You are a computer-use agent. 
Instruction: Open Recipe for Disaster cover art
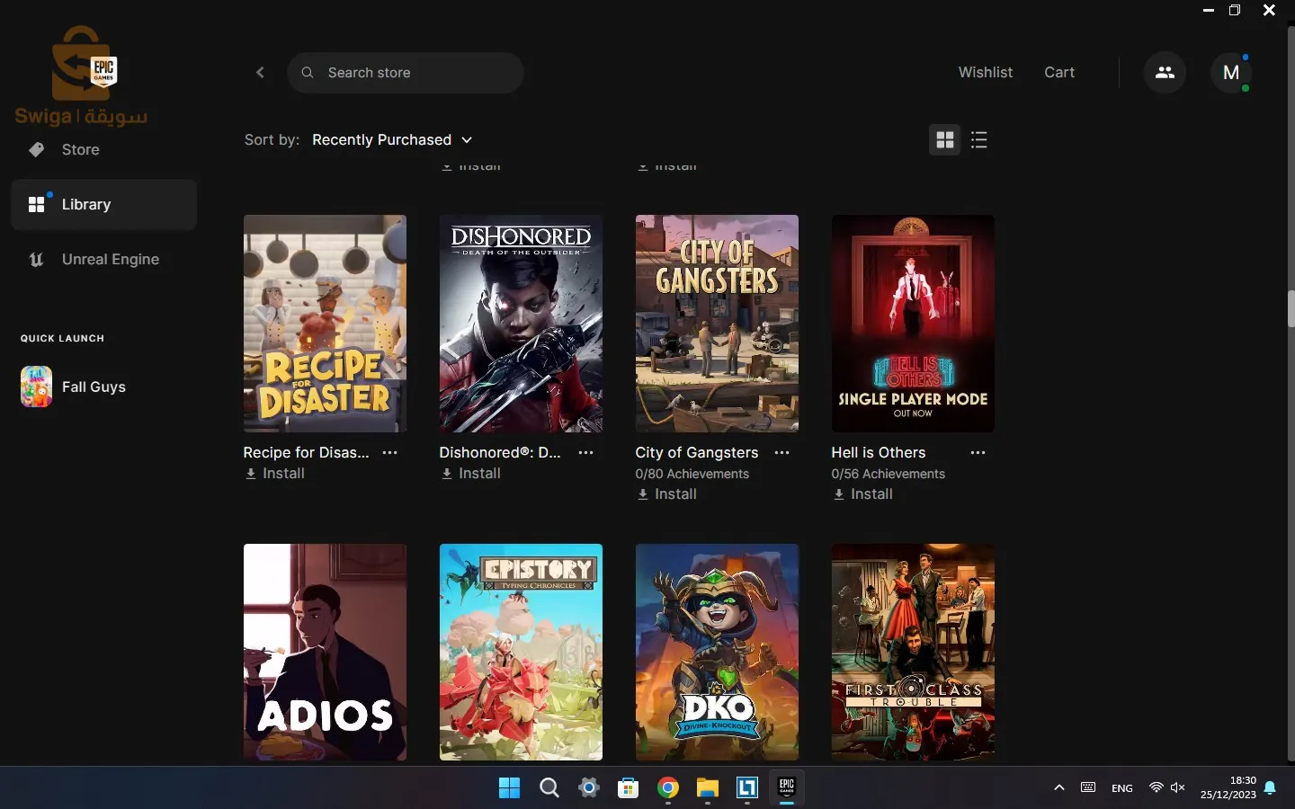(x=325, y=324)
